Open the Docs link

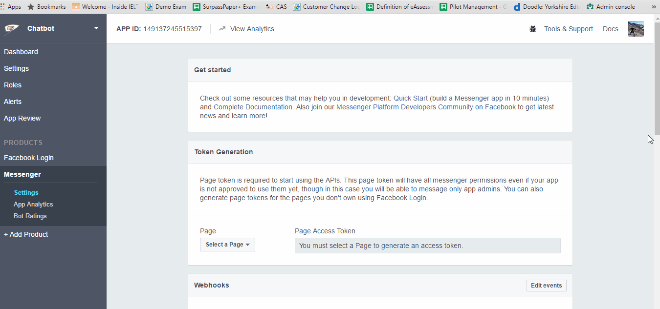[x=611, y=29]
